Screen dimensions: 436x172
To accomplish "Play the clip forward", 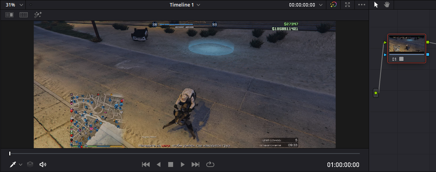I will 183,165.
